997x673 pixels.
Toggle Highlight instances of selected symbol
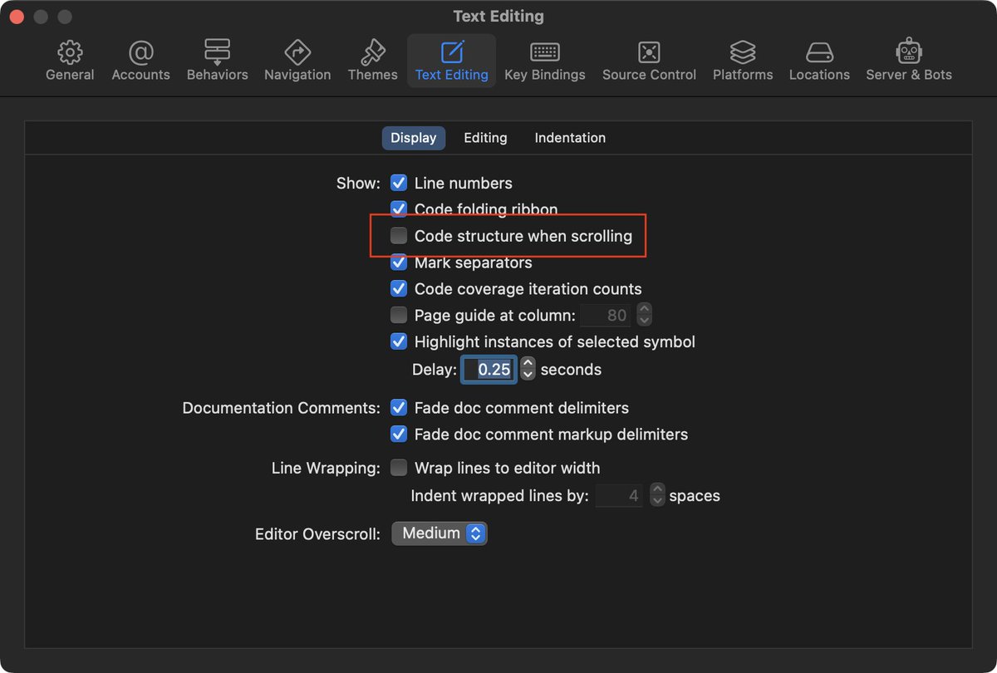pyautogui.click(x=399, y=341)
